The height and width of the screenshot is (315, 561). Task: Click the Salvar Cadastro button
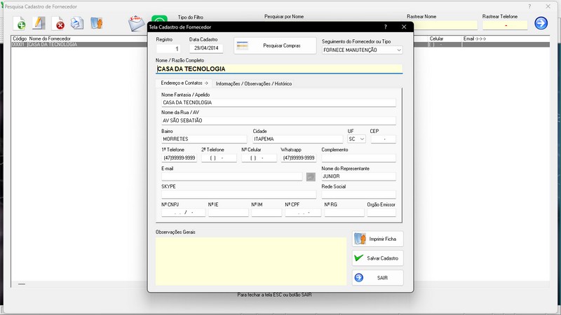(377, 258)
